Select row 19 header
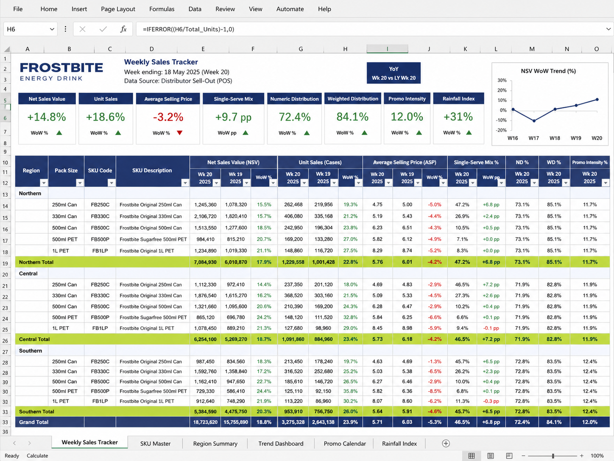Image resolution: width=614 pixels, height=461 pixels. click(6, 263)
